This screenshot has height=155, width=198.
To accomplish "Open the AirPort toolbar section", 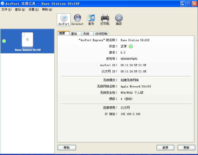I will (x=64, y=20).
